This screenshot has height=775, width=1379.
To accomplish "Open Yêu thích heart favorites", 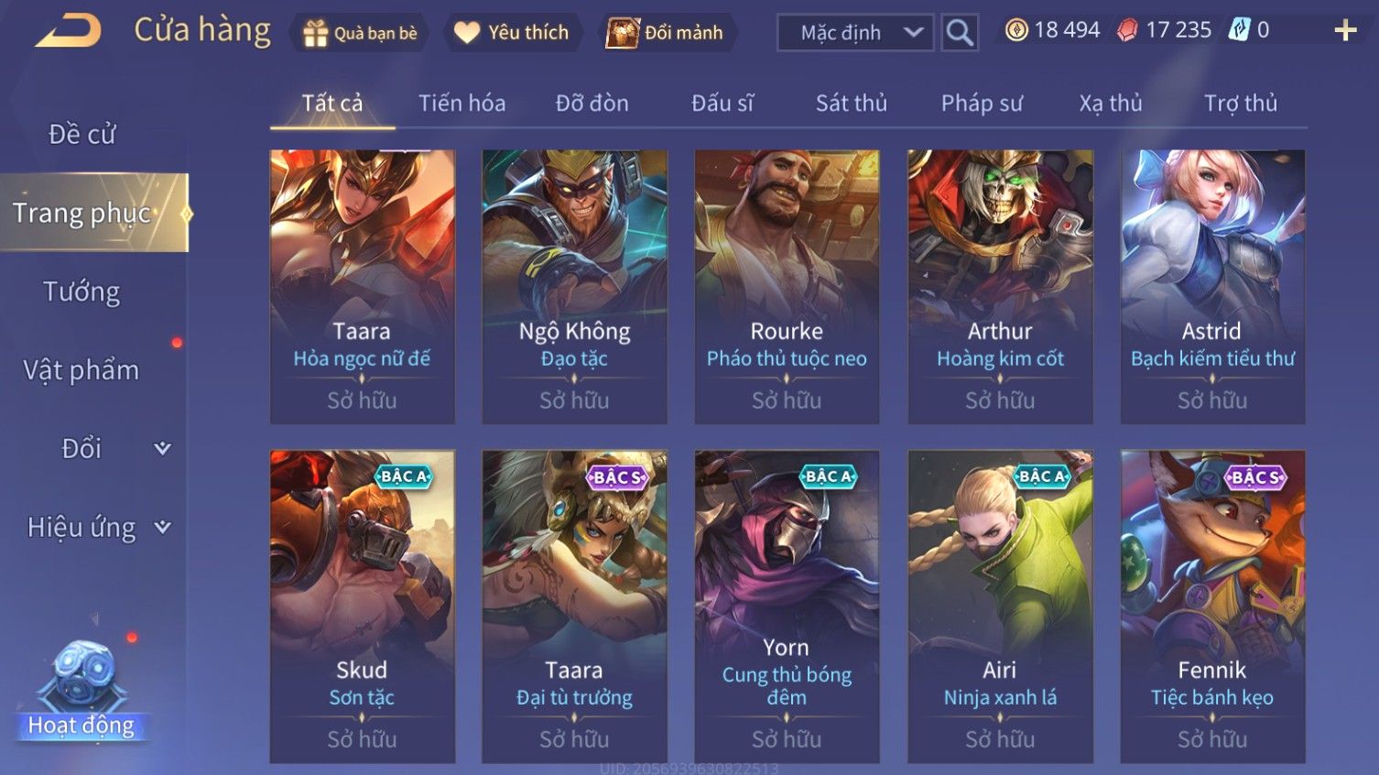I will coord(467,33).
